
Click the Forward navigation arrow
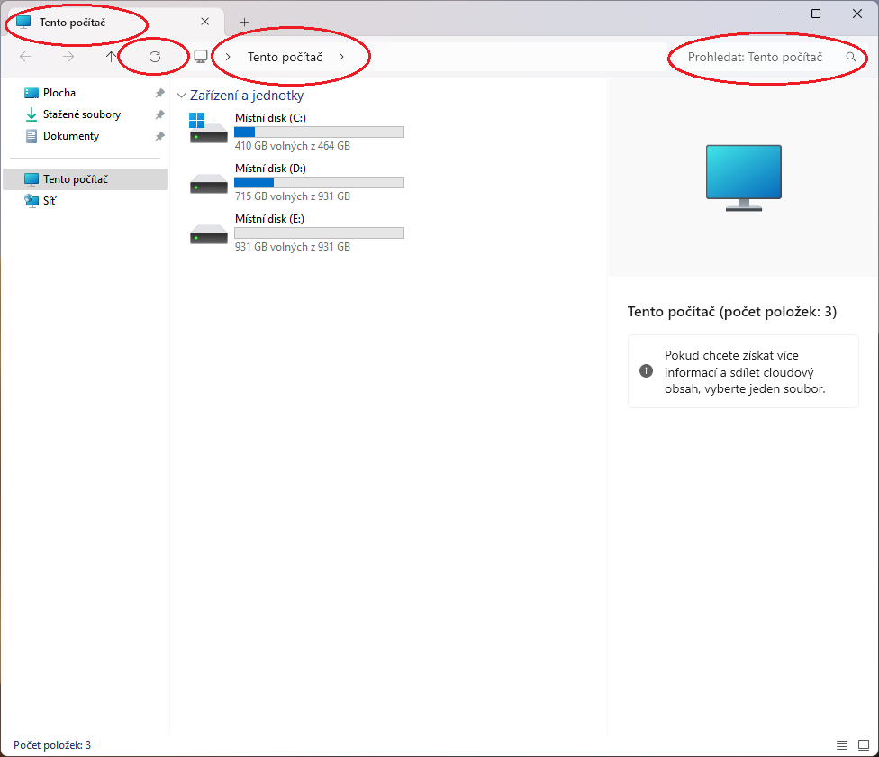[68, 57]
